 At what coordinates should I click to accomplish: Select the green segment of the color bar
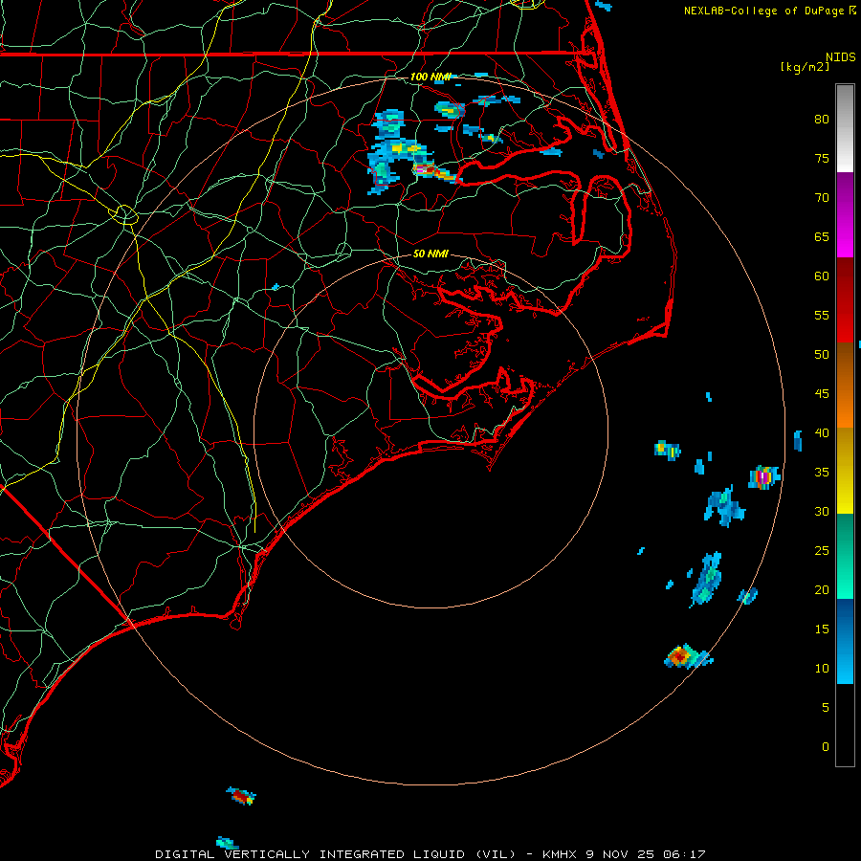[845, 556]
